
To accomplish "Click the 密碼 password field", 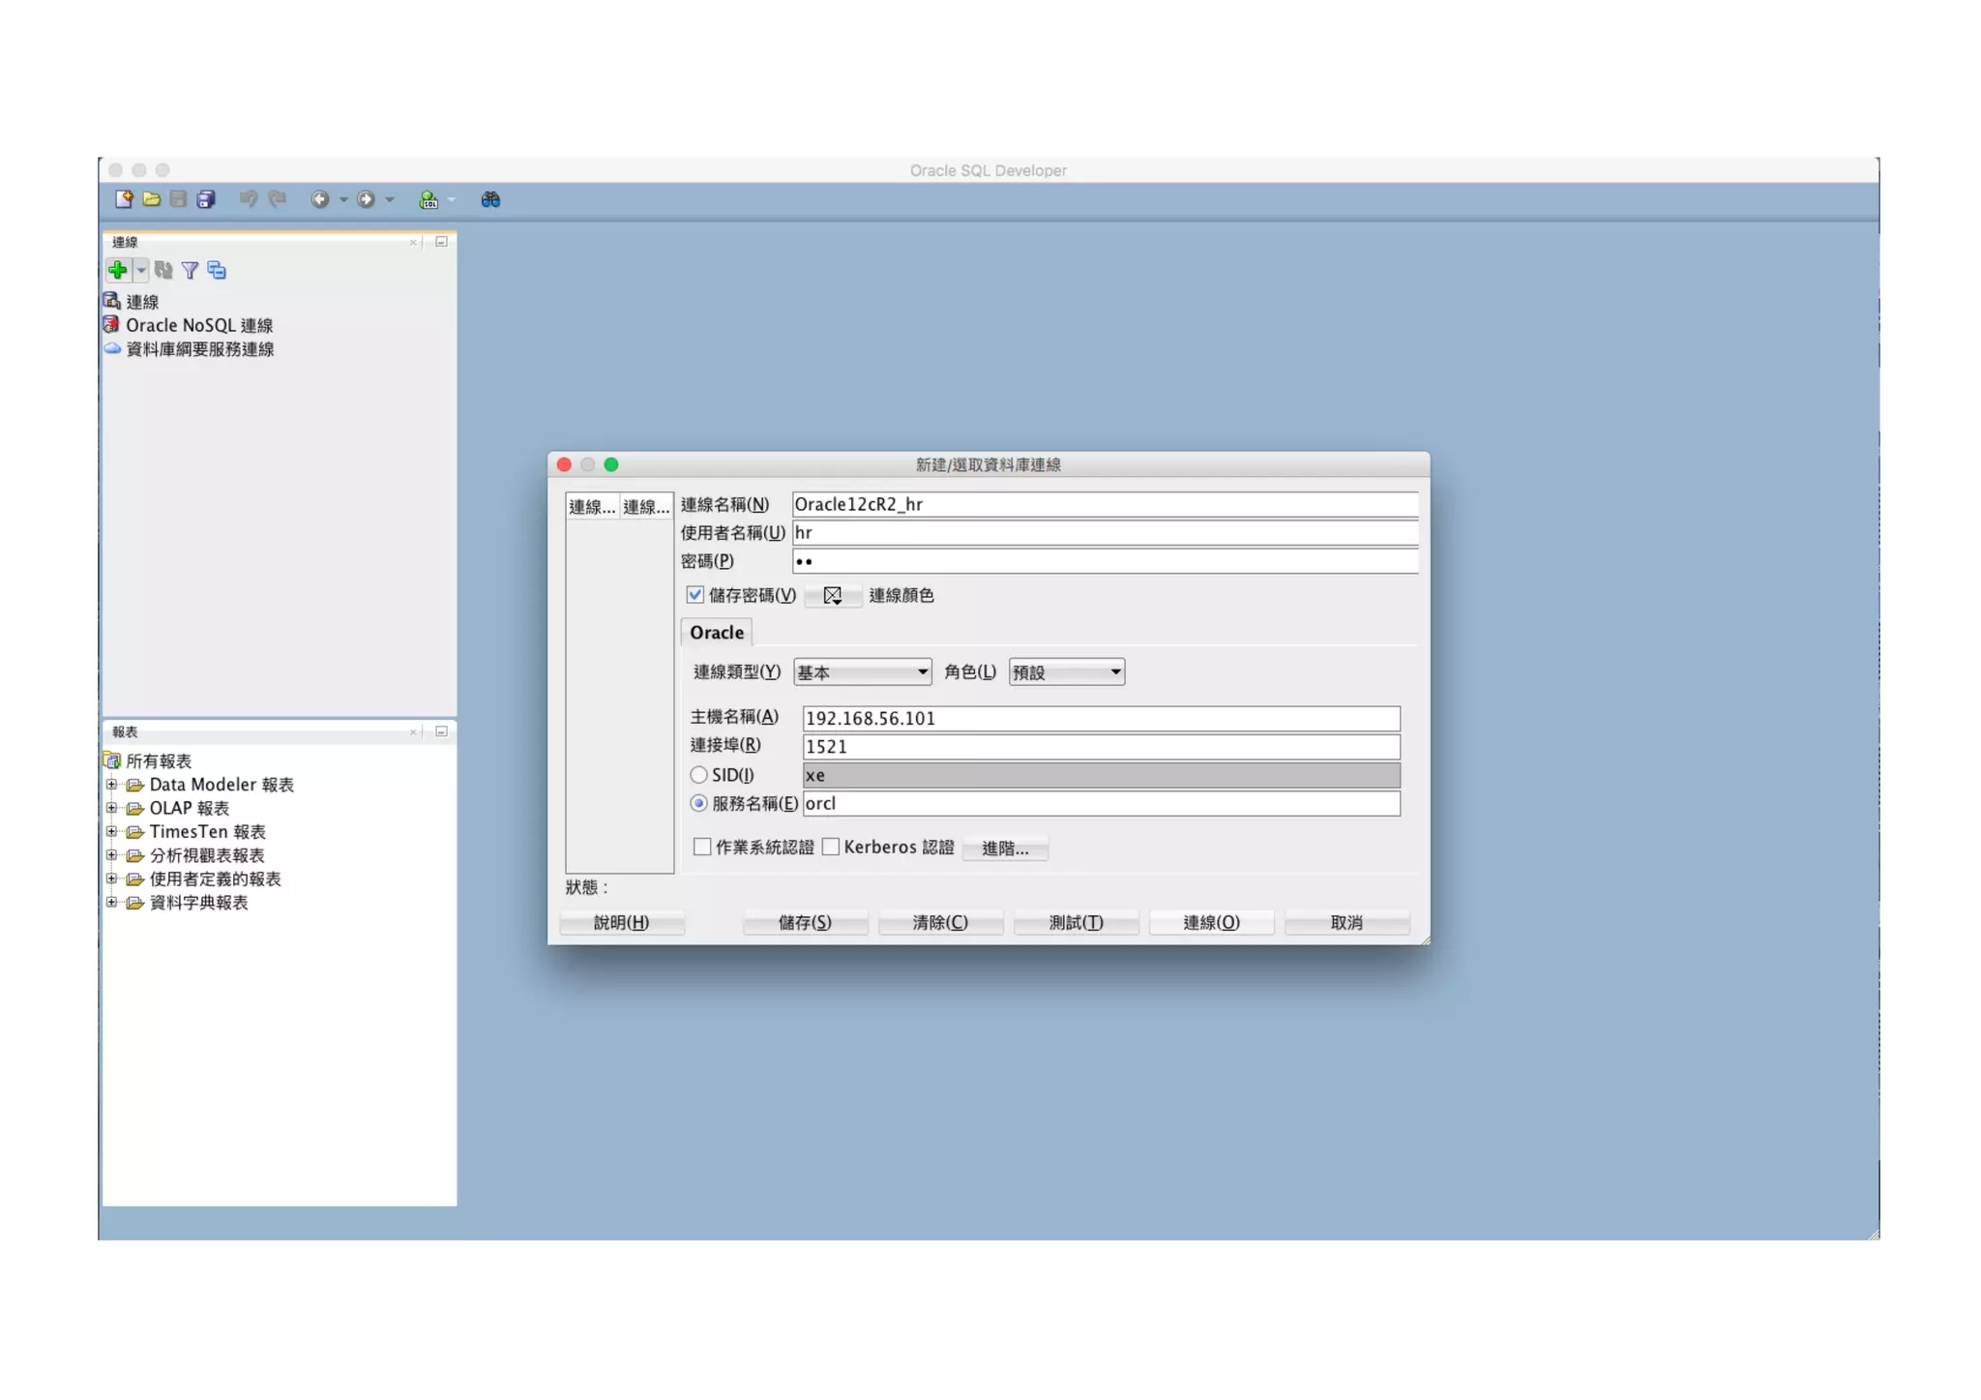I will [x=1106, y=561].
